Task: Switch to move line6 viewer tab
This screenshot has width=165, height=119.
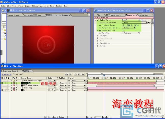Action: (14, 15)
